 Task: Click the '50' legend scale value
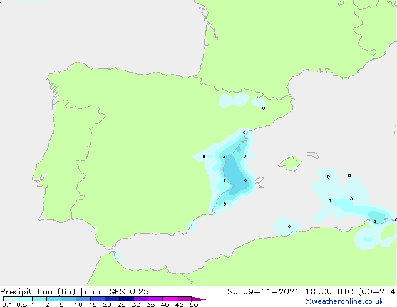193,304
